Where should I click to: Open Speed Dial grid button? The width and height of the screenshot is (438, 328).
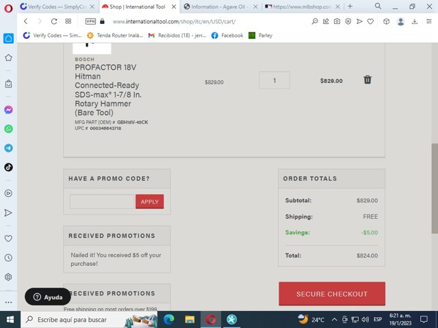68,21
